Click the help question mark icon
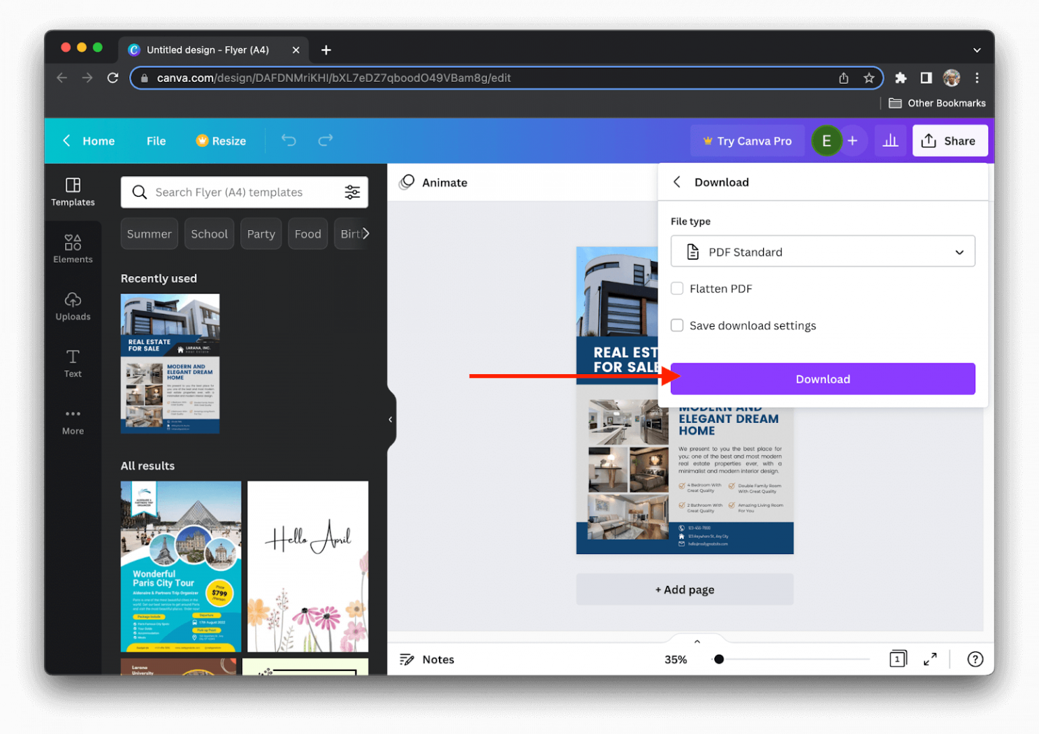The width and height of the screenshot is (1039, 734). click(x=975, y=658)
